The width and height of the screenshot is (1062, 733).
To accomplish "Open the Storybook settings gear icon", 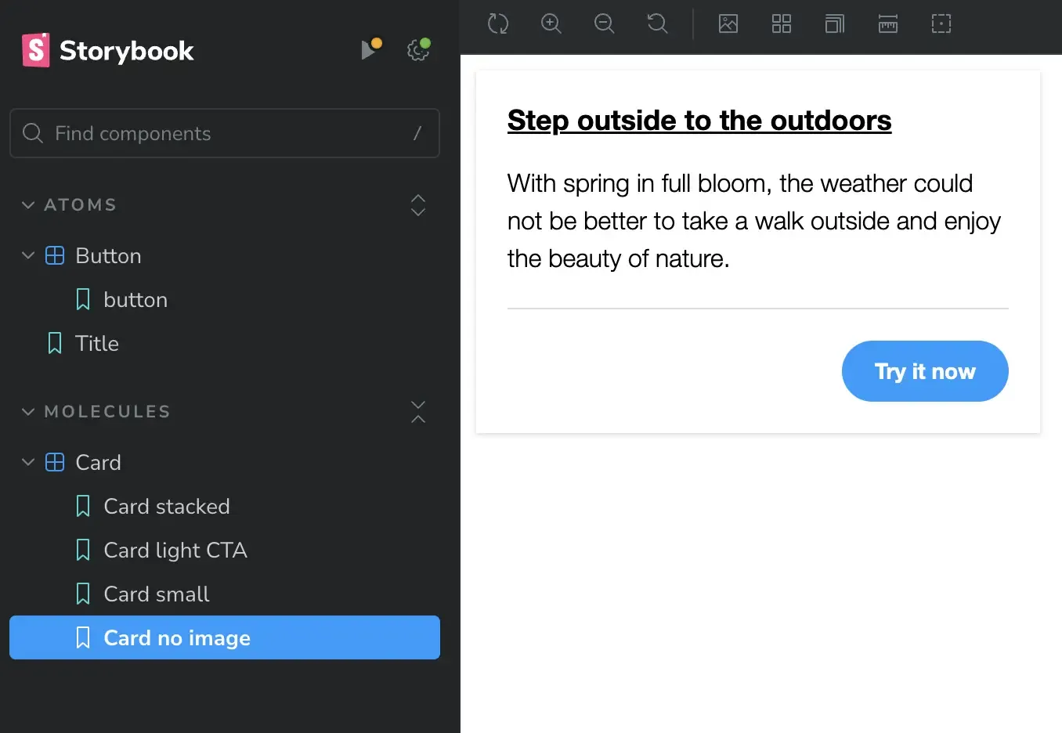I will (418, 51).
